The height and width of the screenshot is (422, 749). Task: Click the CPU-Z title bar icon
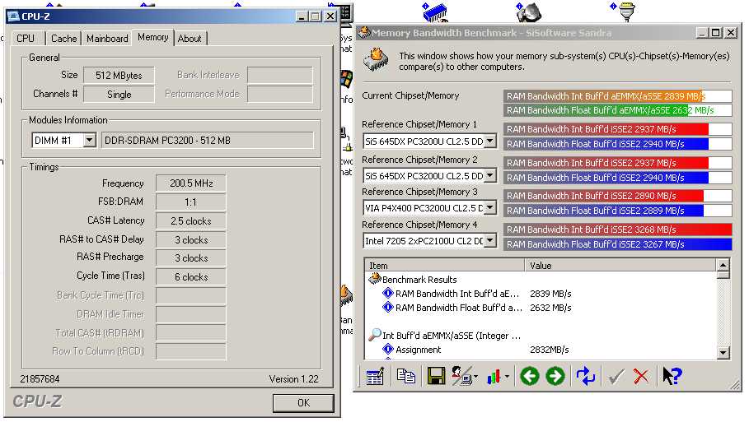13,16
